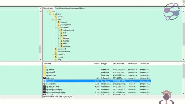Viewport: 185px width, 104px height.
Task: Click the unknown-folder icon beside config
Action: (56, 57)
